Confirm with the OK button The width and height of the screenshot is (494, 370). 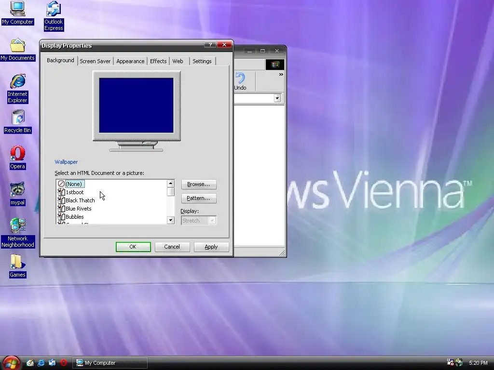[133, 247]
